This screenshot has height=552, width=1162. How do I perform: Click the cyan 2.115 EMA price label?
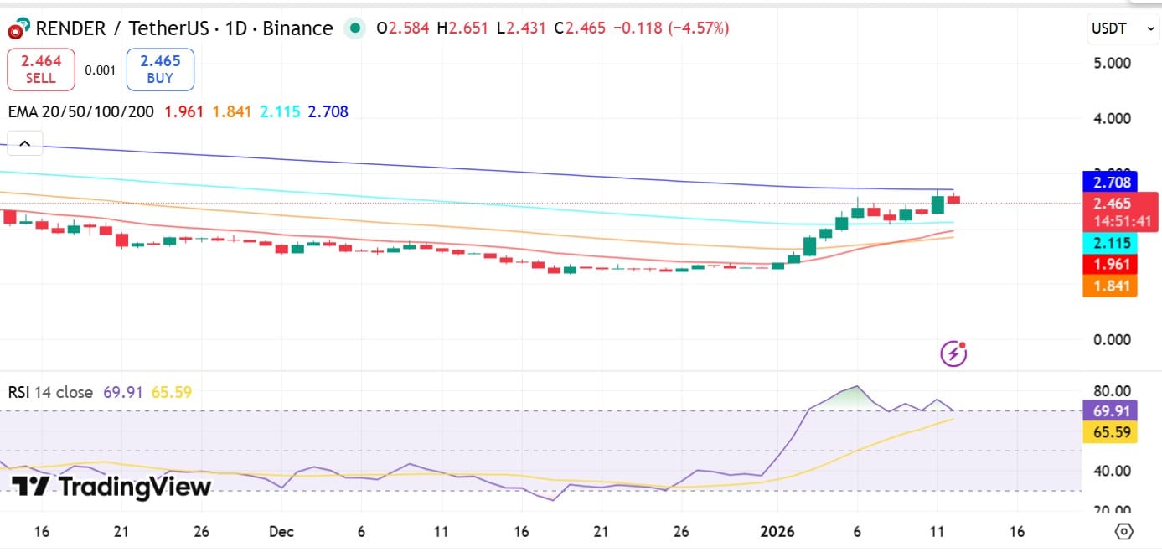tap(1109, 244)
